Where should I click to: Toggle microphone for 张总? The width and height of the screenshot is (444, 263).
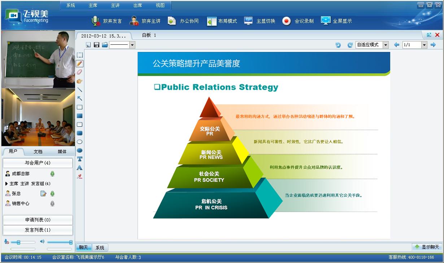(52, 194)
